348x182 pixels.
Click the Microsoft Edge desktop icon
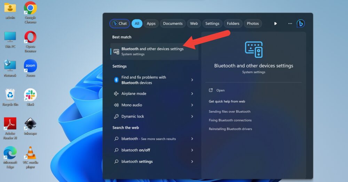coord(10,157)
